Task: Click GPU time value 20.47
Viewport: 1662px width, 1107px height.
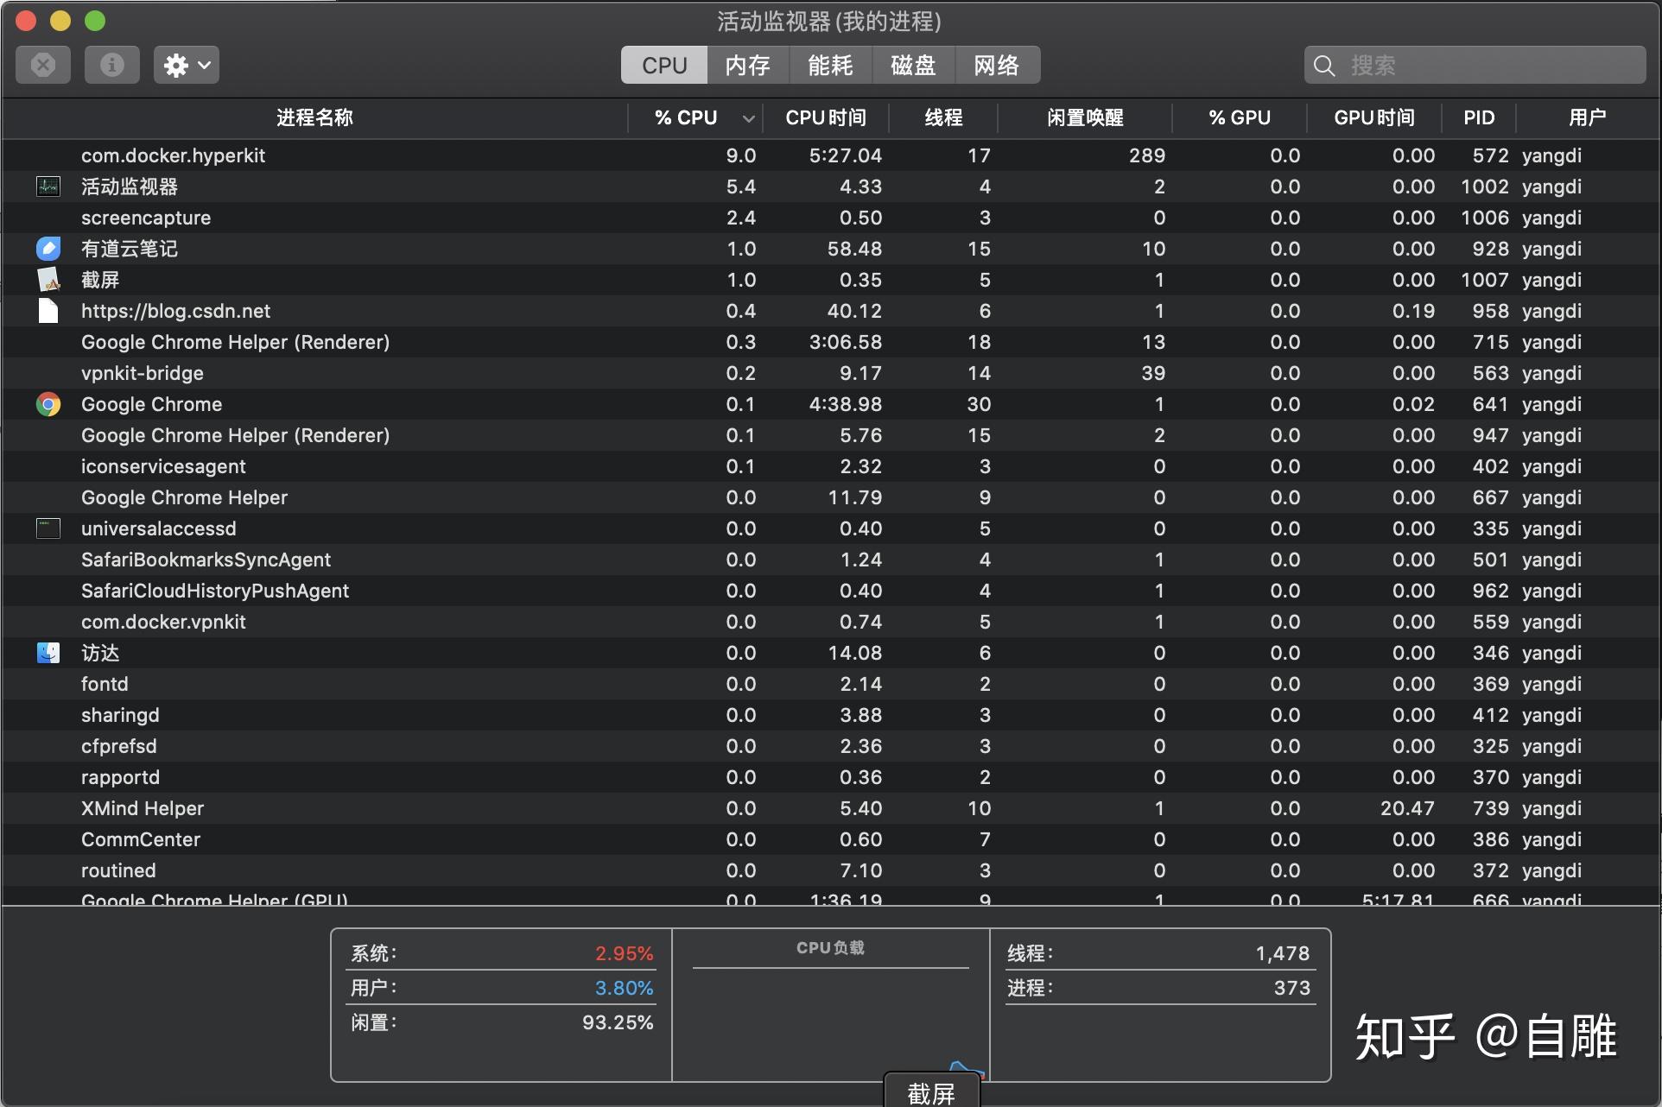Action: (1407, 808)
